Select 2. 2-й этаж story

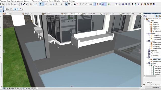[x=156, y=28]
